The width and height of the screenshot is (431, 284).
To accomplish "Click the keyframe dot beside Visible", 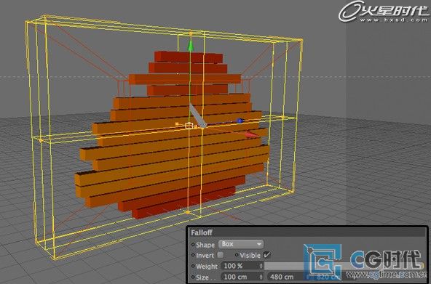I will (x=237, y=255).
